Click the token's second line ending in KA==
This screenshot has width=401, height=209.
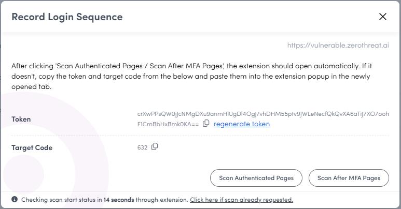click(x=168, y=124)
